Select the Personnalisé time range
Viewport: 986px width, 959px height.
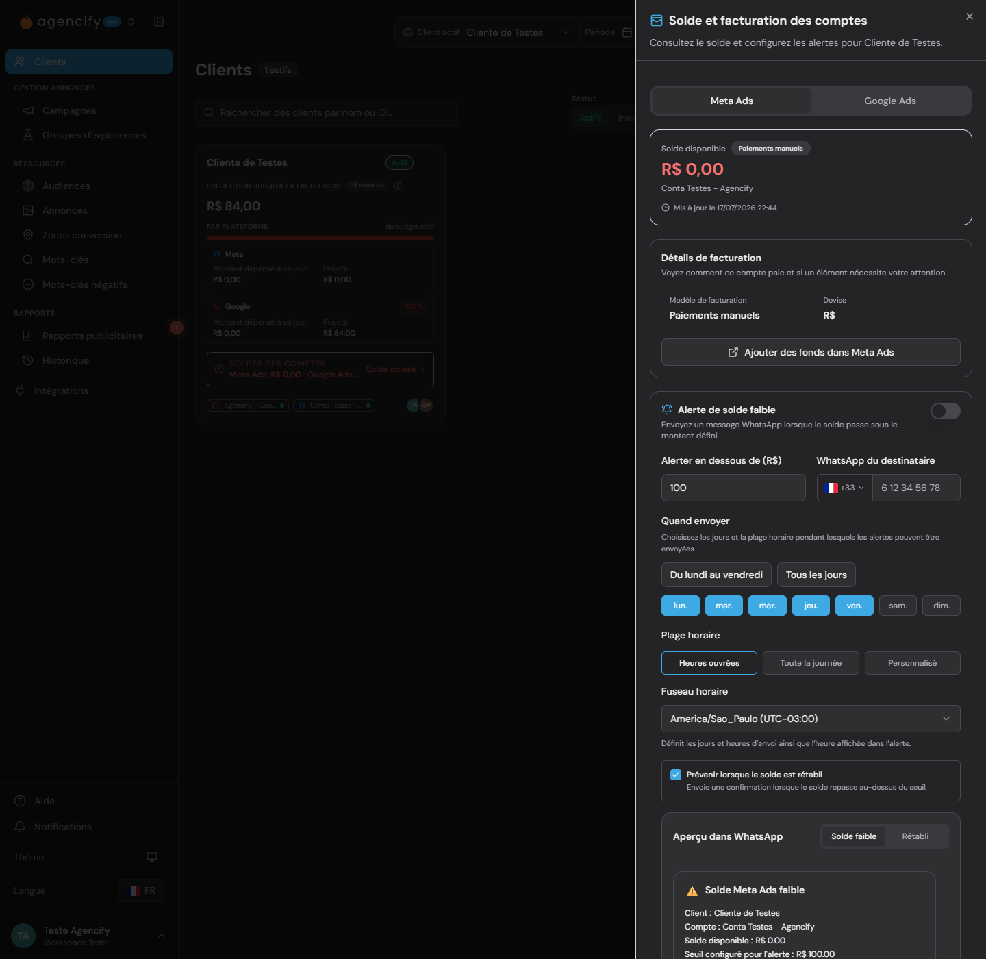coord(913,663)
